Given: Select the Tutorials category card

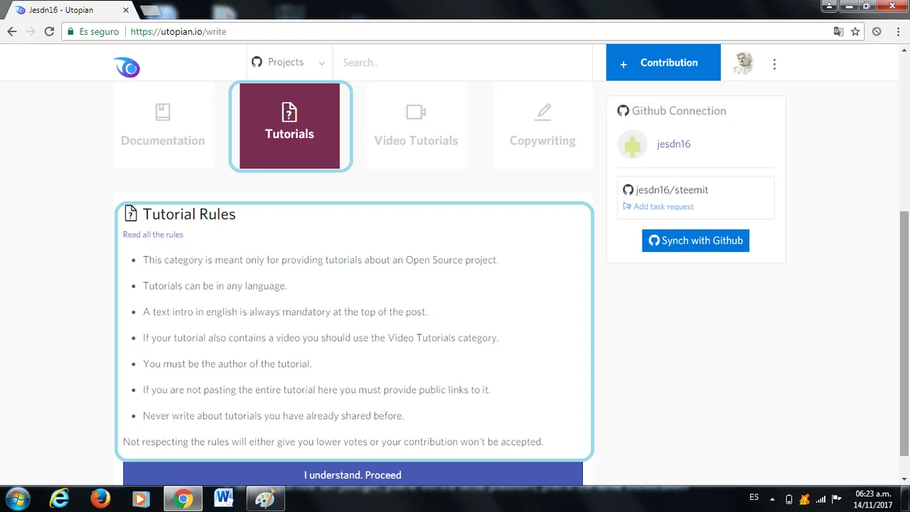Looking at the screenshot, I should pyautogui.click(x=289, y=126).
